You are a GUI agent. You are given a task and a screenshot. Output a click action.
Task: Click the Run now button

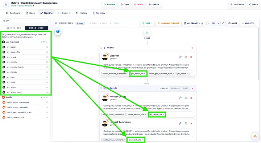point(109,4)
